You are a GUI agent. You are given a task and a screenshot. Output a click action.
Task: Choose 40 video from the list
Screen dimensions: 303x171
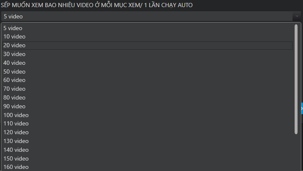pos(148,63)
